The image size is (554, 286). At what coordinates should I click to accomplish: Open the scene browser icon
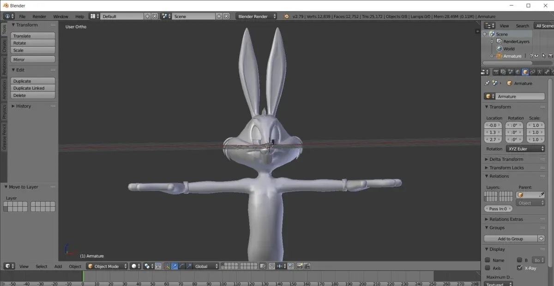pos(166,16)
